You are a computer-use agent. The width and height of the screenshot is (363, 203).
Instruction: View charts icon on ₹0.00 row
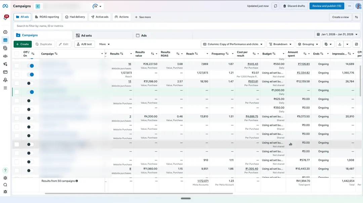coord(290,144)
